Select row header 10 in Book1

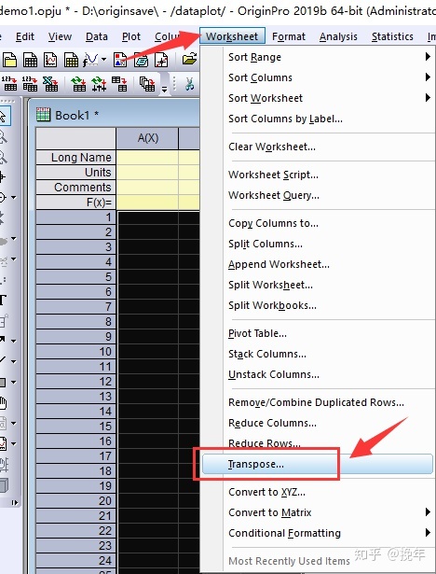(x=76, y=352)
